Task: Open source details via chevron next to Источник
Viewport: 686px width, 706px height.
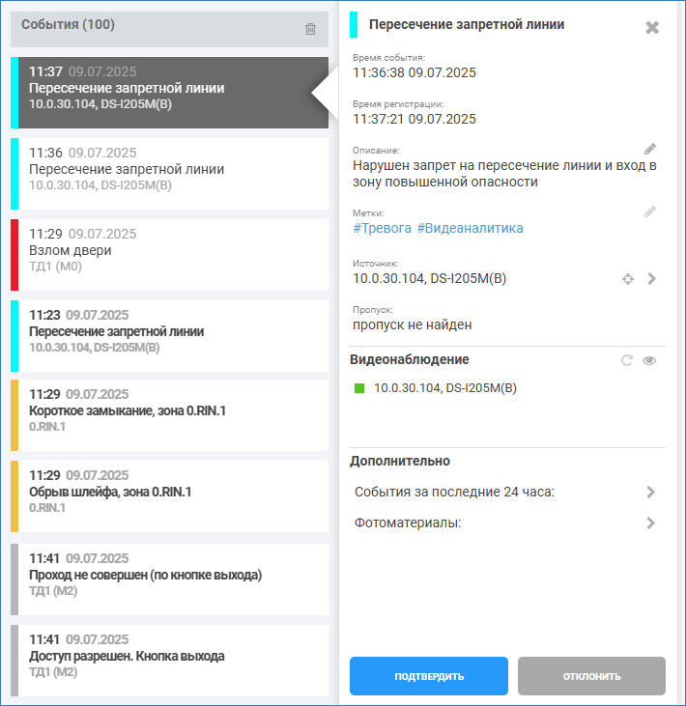Action: click(651, 279)
